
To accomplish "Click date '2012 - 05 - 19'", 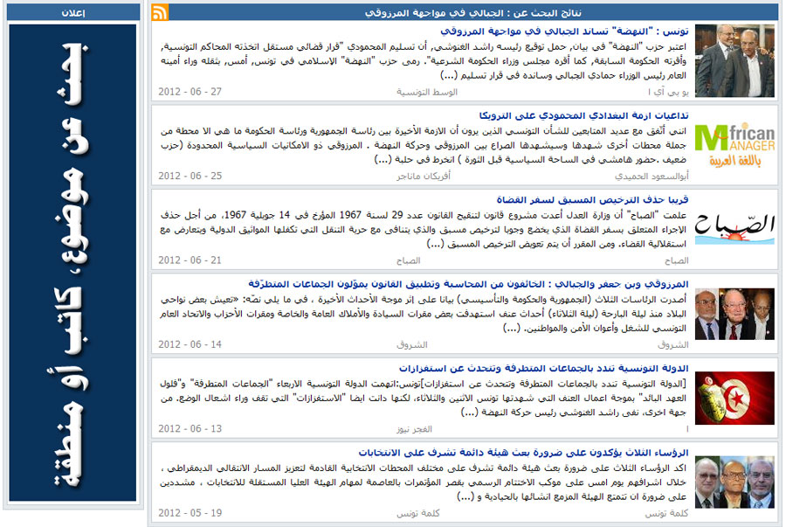I will coord(190,513).
